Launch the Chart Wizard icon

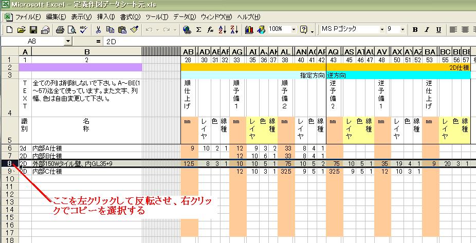point(249,29)
